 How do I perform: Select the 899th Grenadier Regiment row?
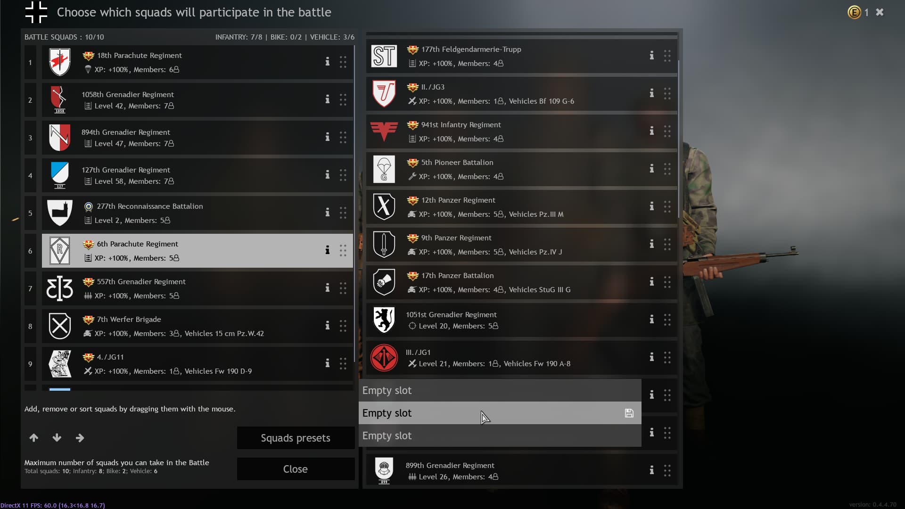(521, 470)
